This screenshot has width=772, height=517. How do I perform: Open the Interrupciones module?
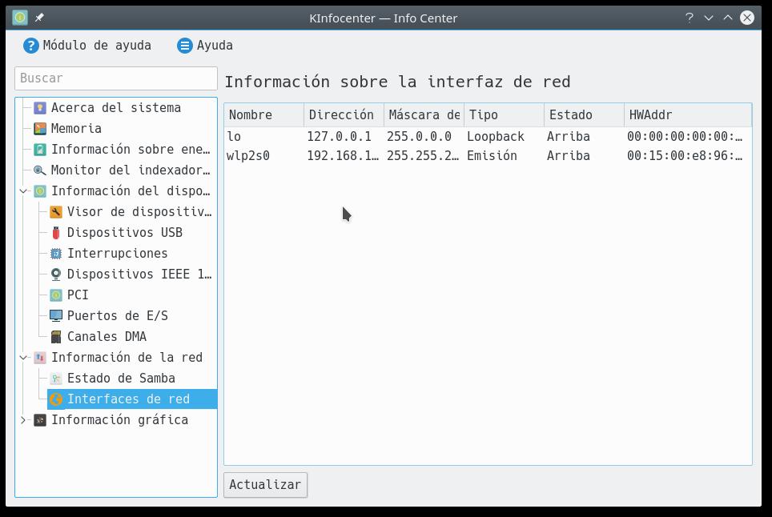click(117, 254)
